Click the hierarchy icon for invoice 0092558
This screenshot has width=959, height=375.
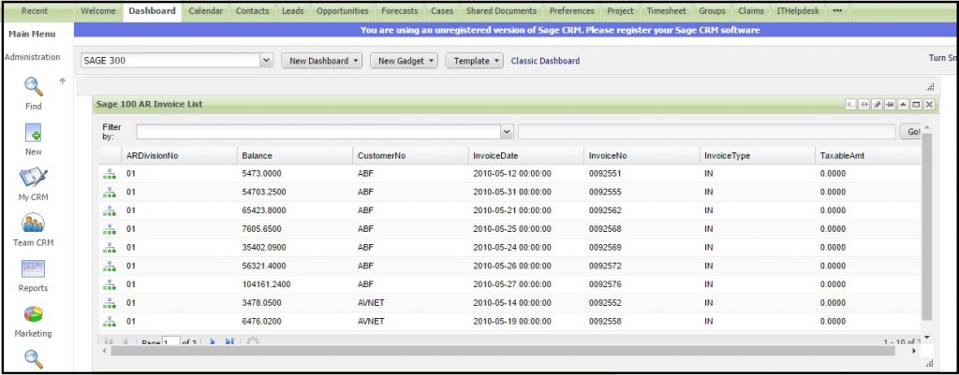[110, 322]
